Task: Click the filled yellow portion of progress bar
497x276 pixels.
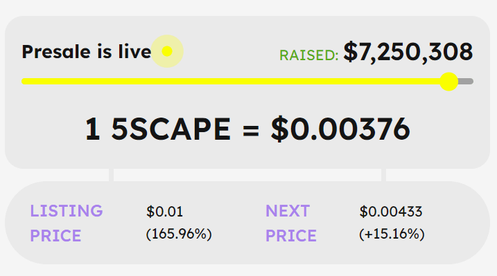Action: [230, 82]
